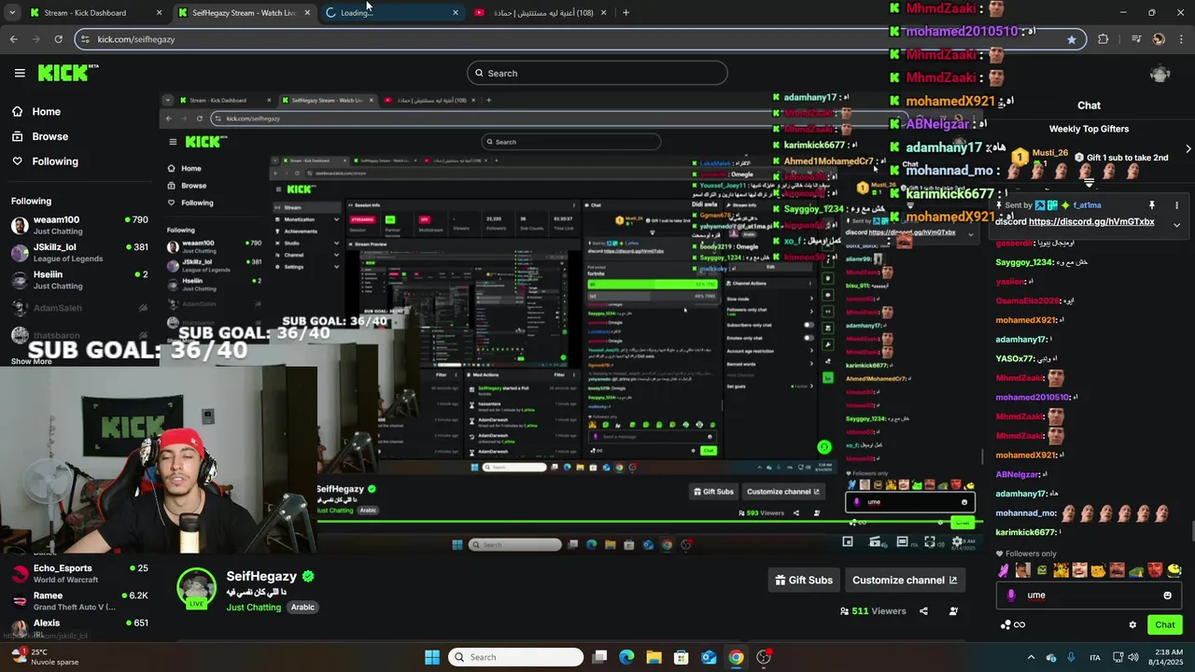The image size is (1195, 672).
Task: Click the taskbar Search box
Action: click(x=515, y=657)
